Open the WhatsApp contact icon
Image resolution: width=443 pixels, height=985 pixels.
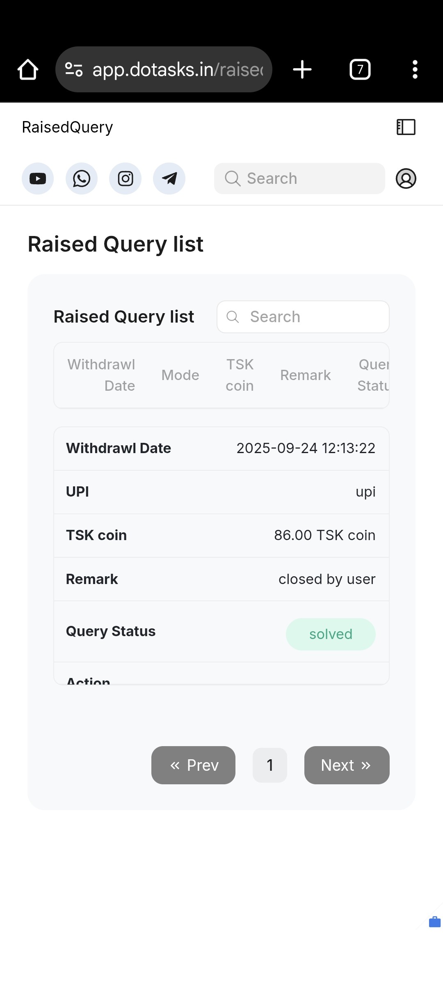pos(82,179)
